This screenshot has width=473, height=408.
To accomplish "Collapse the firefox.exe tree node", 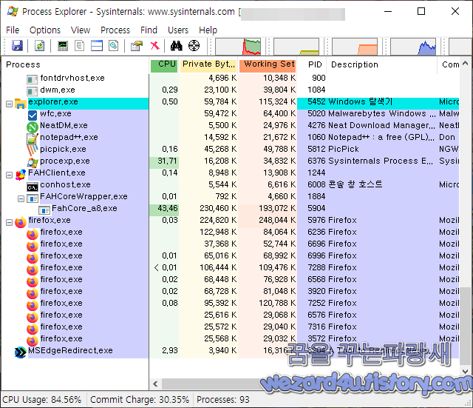I will (10, 223).
